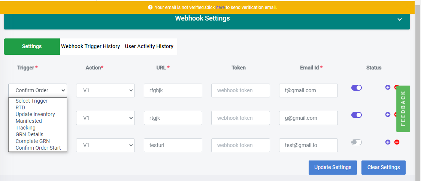421x181 pixels.
Task: Select Confirm Order Start trigger option
Action: 38,147
